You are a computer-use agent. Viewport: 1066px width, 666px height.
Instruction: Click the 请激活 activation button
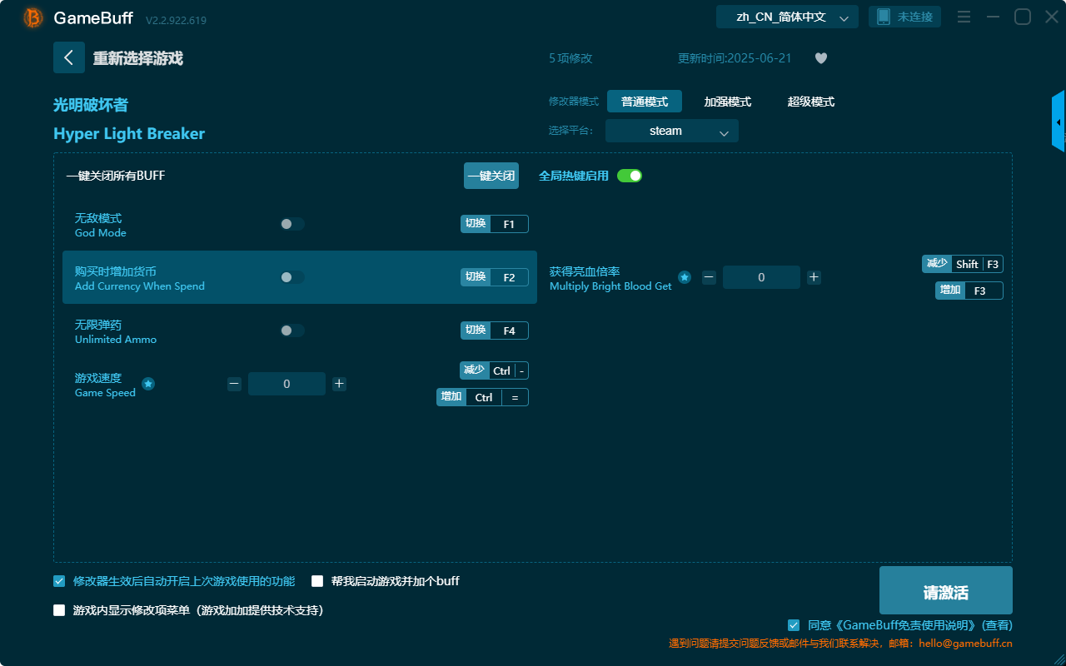click(945, 589)
